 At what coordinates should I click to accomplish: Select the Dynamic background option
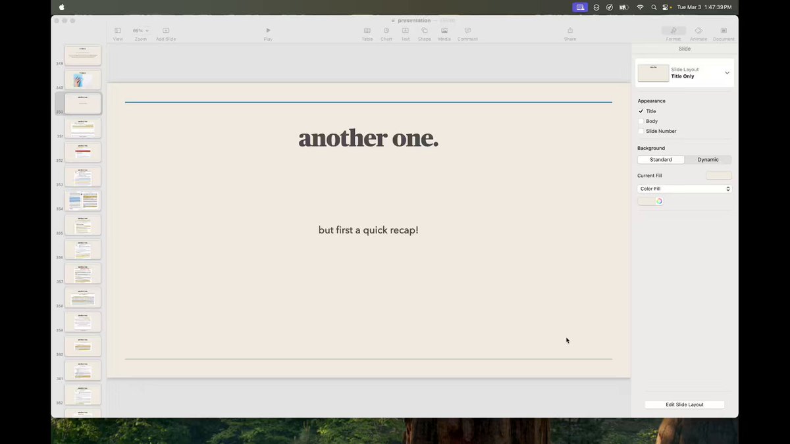point(708,160)
